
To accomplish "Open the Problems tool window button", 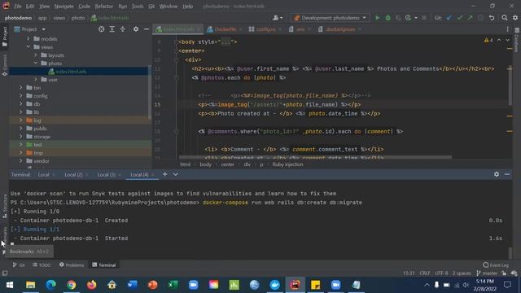I will coord(72,265).
